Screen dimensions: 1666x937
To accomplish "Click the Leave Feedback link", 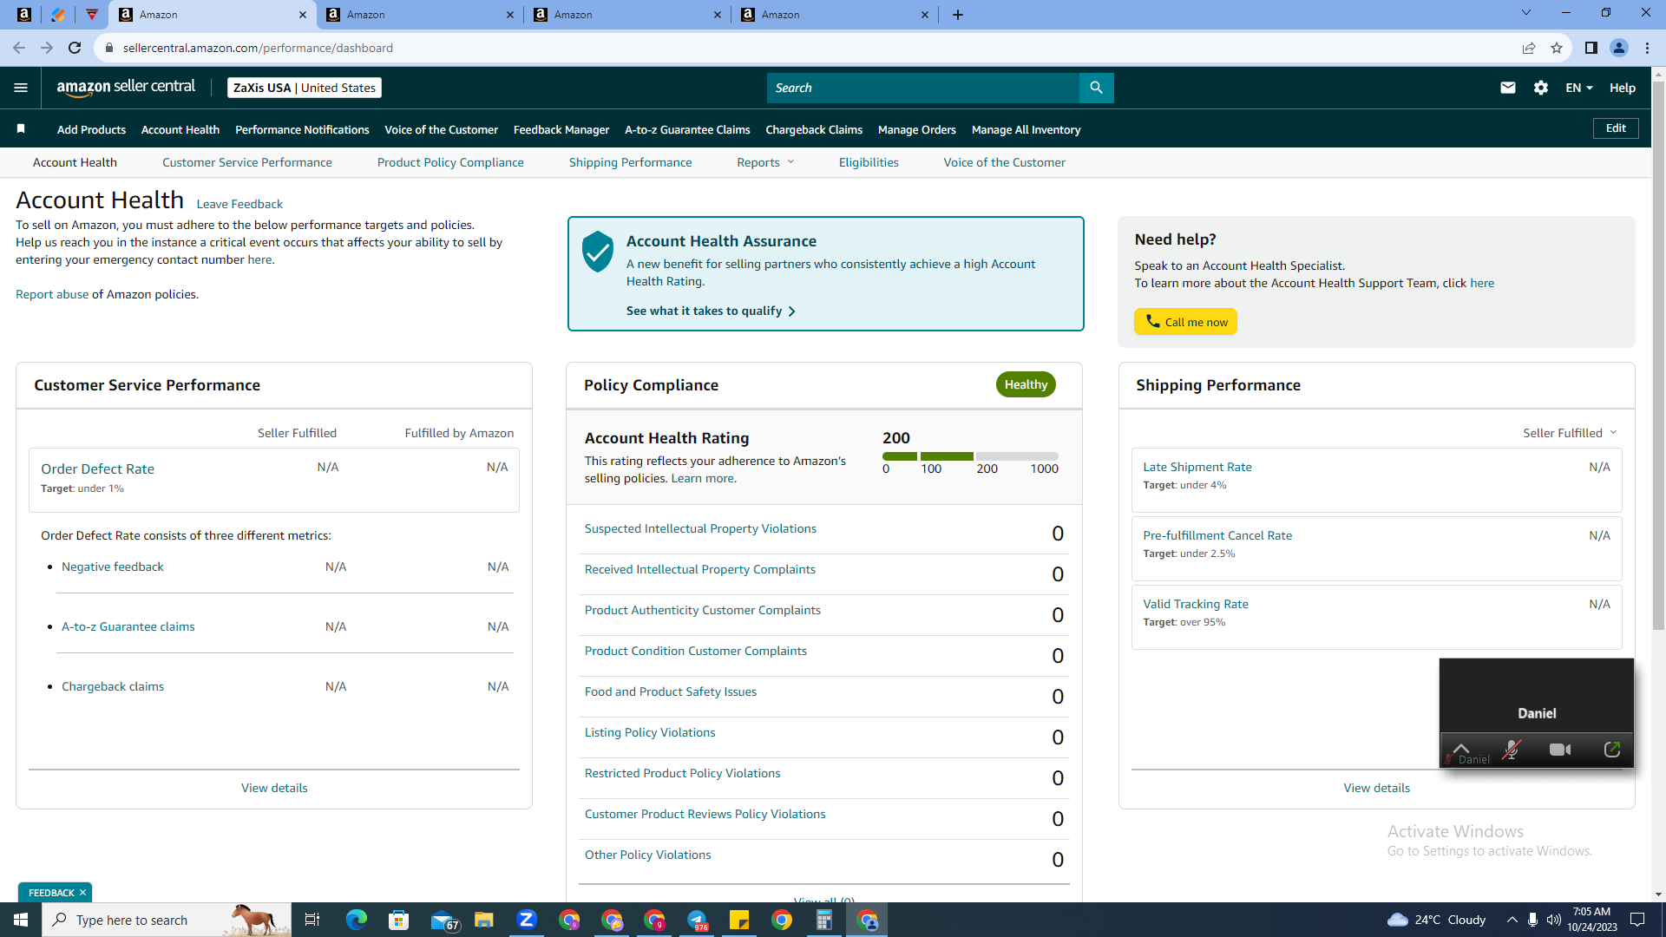I will (x=239, y=204).
